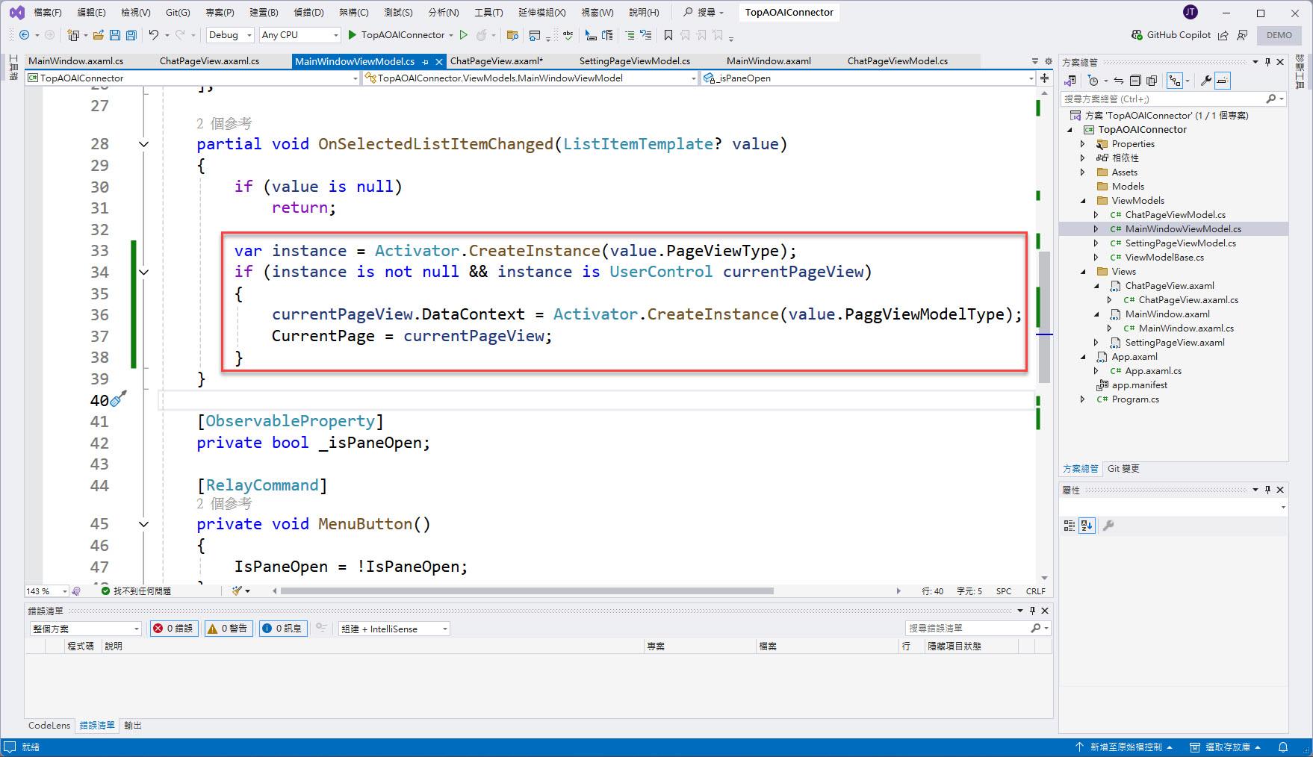Toggle the file nesting view icon

click(1175, 81)
